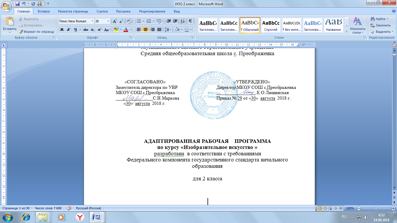Apply Название style
The width and height of the screenshot is (397, 223).
click(333, 25)
